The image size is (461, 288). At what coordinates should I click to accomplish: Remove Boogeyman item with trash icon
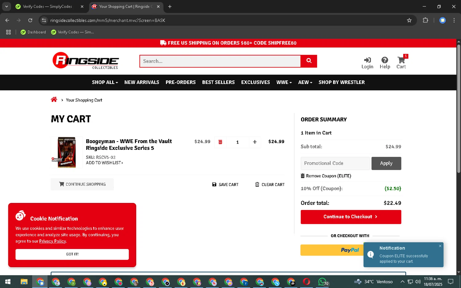pos(220,142)
